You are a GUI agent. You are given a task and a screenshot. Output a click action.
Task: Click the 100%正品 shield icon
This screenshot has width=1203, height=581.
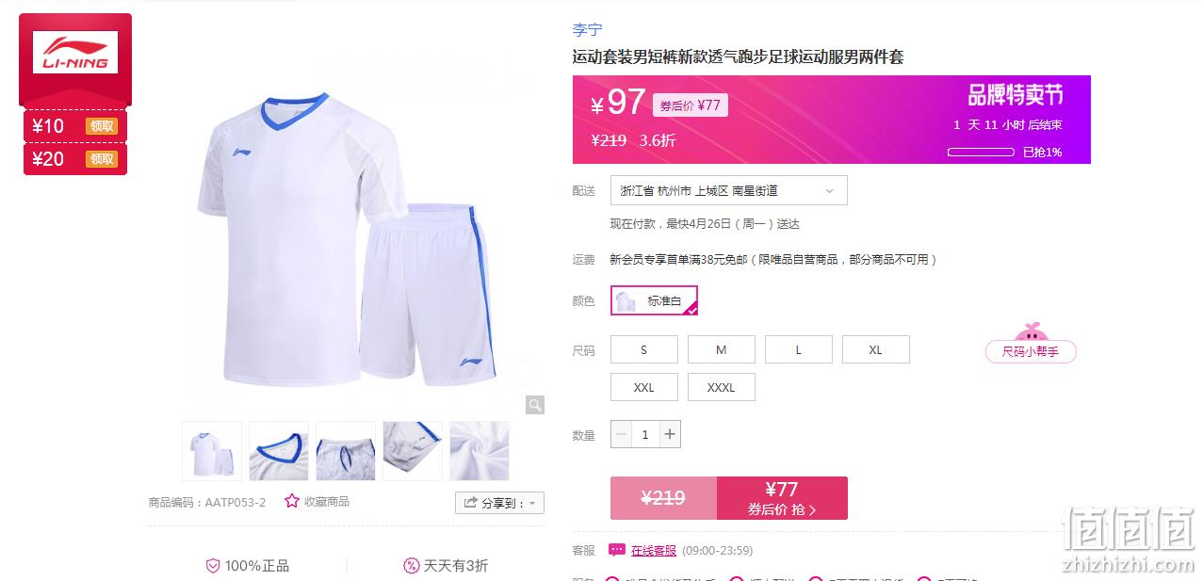pos(213,566)
